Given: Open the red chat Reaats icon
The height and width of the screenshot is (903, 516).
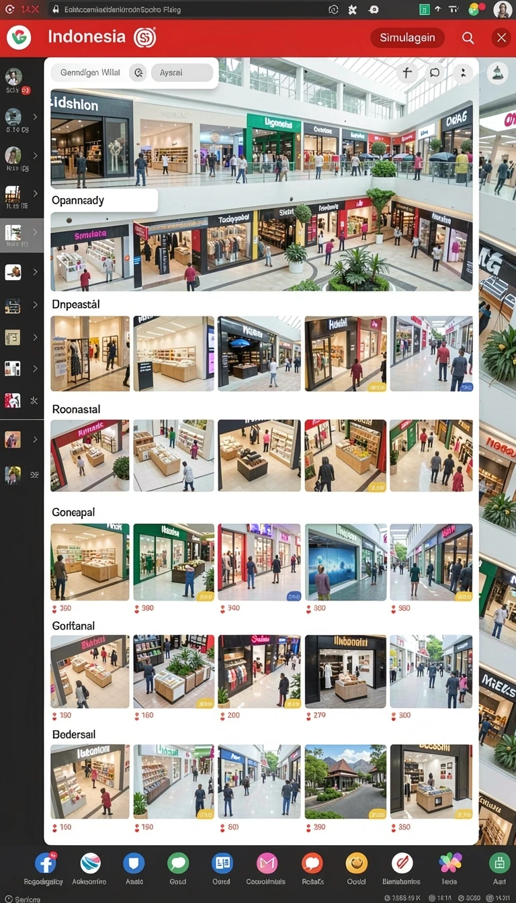Looking at the screenshot, I should click(x=312, y=863).
